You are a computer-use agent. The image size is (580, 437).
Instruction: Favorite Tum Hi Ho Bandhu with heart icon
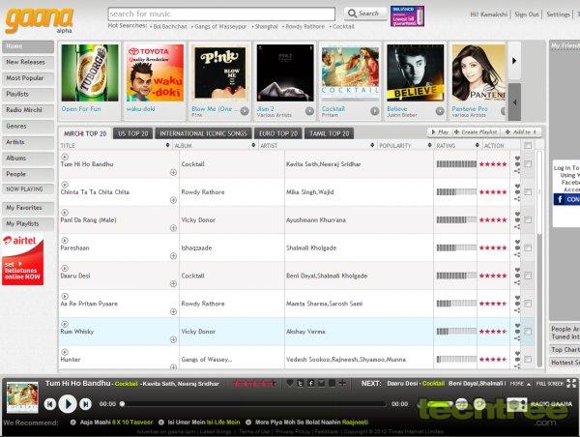coord(517,159)
